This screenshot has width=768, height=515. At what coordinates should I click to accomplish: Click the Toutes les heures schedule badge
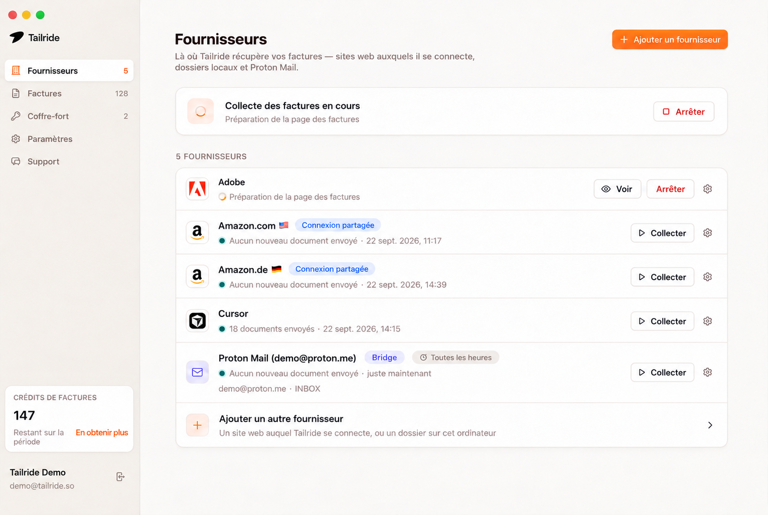point(455,358)
